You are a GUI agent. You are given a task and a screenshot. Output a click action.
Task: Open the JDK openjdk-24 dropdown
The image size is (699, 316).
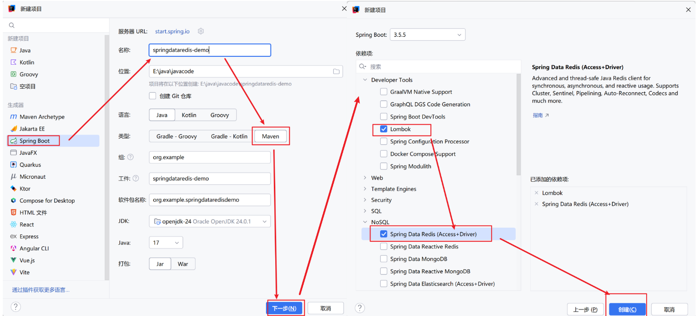point(210,221)
